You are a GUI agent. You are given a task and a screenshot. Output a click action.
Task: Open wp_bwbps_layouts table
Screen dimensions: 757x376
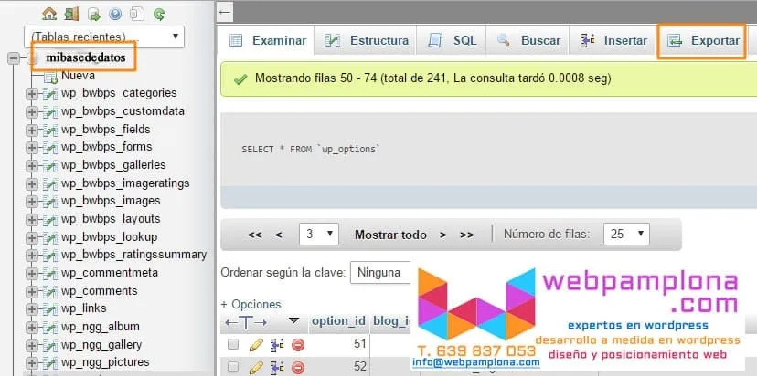coord(111,219)
